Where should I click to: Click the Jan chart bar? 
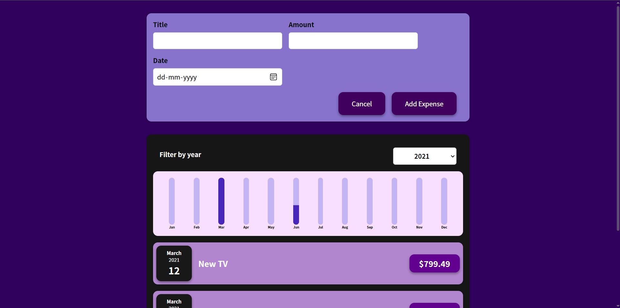pos(172,201)
